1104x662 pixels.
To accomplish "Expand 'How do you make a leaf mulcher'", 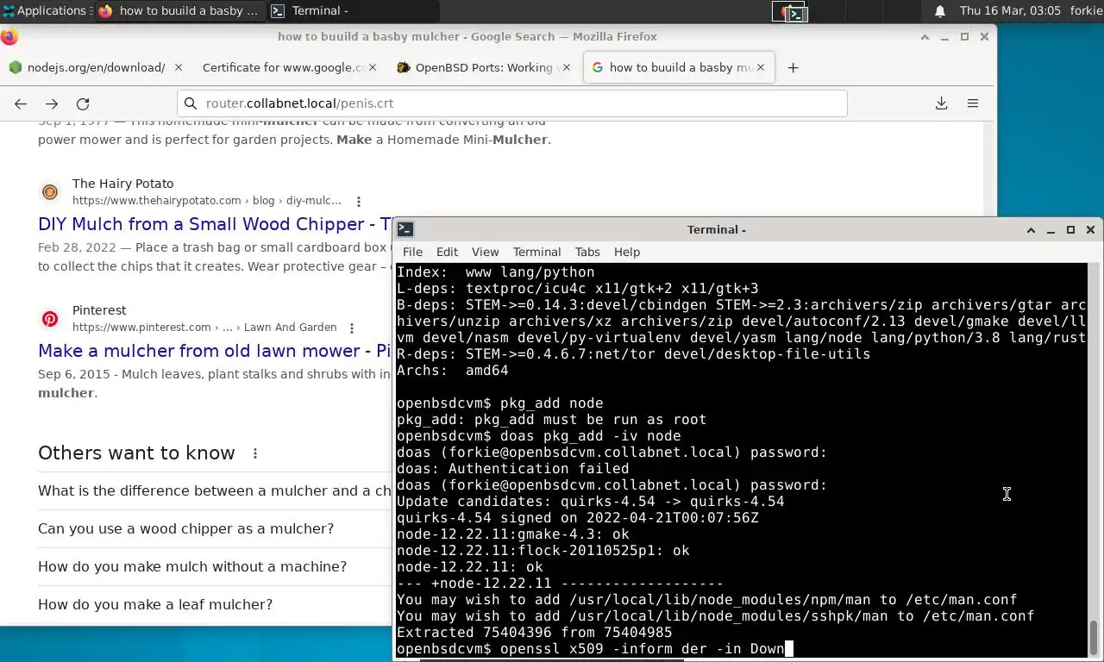I will (x=214, y=604).
